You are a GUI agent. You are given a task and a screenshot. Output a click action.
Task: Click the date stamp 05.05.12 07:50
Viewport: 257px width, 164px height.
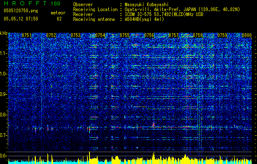[x=21, y=19]
